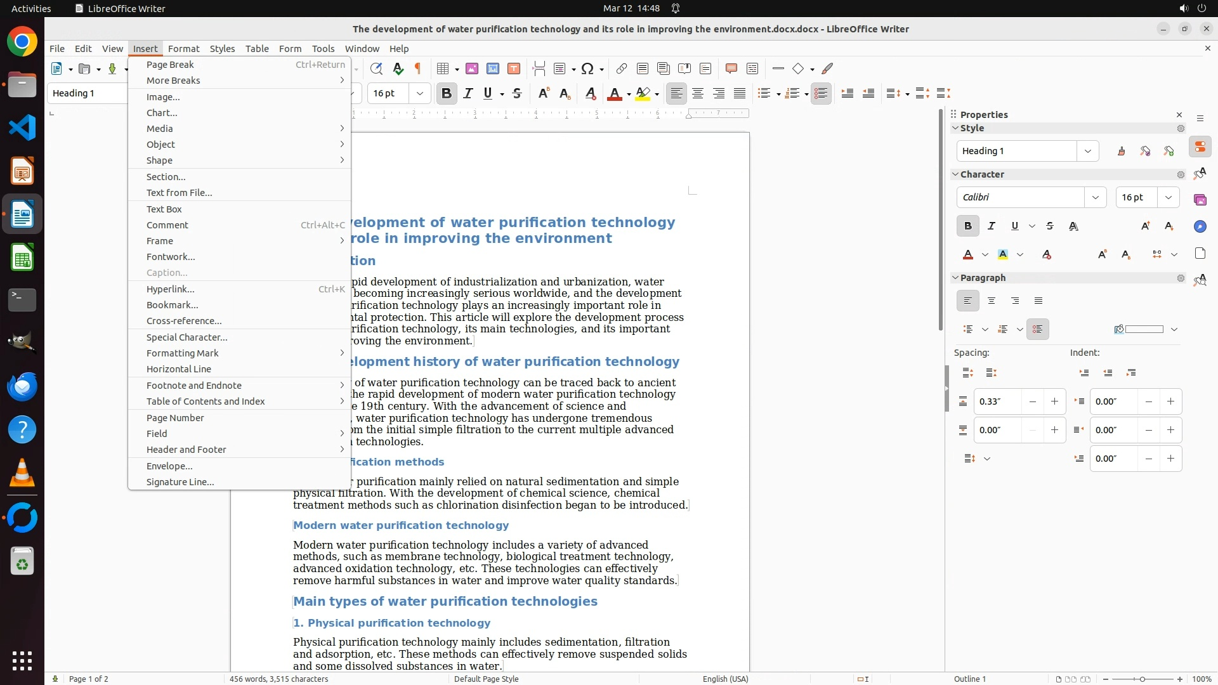The image size is (1218, 685).
Task: Click the zoom slider in status bar
Action: click(x=1142, y=679)
